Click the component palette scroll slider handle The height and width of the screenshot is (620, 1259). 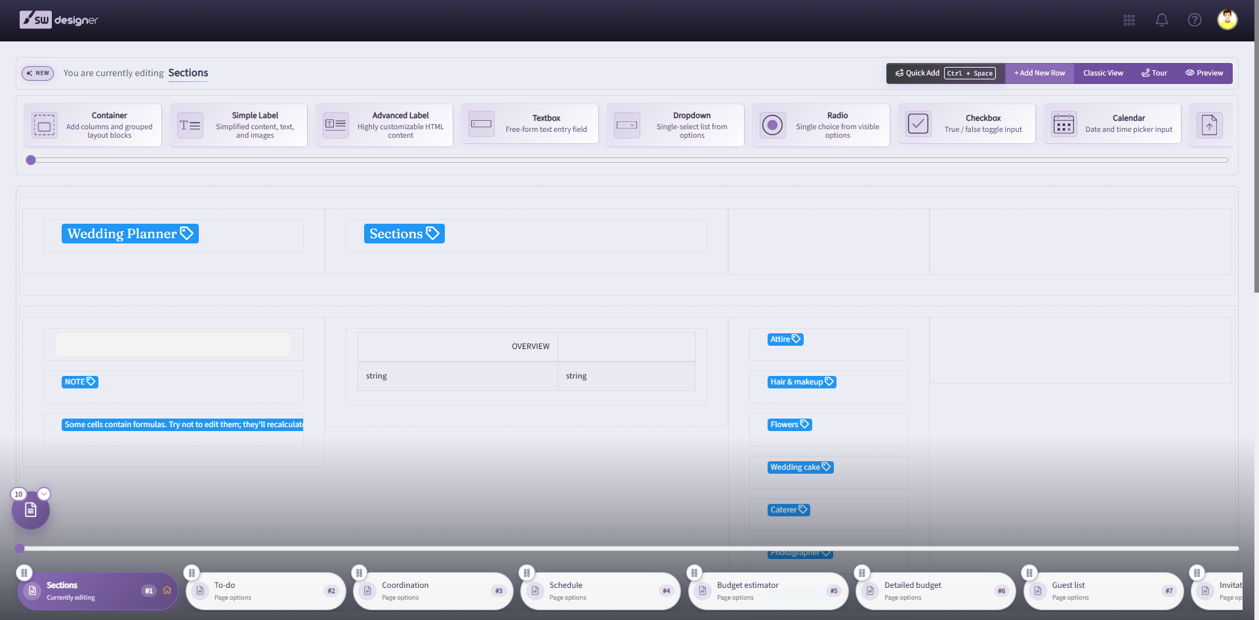[x=31, y=160]
